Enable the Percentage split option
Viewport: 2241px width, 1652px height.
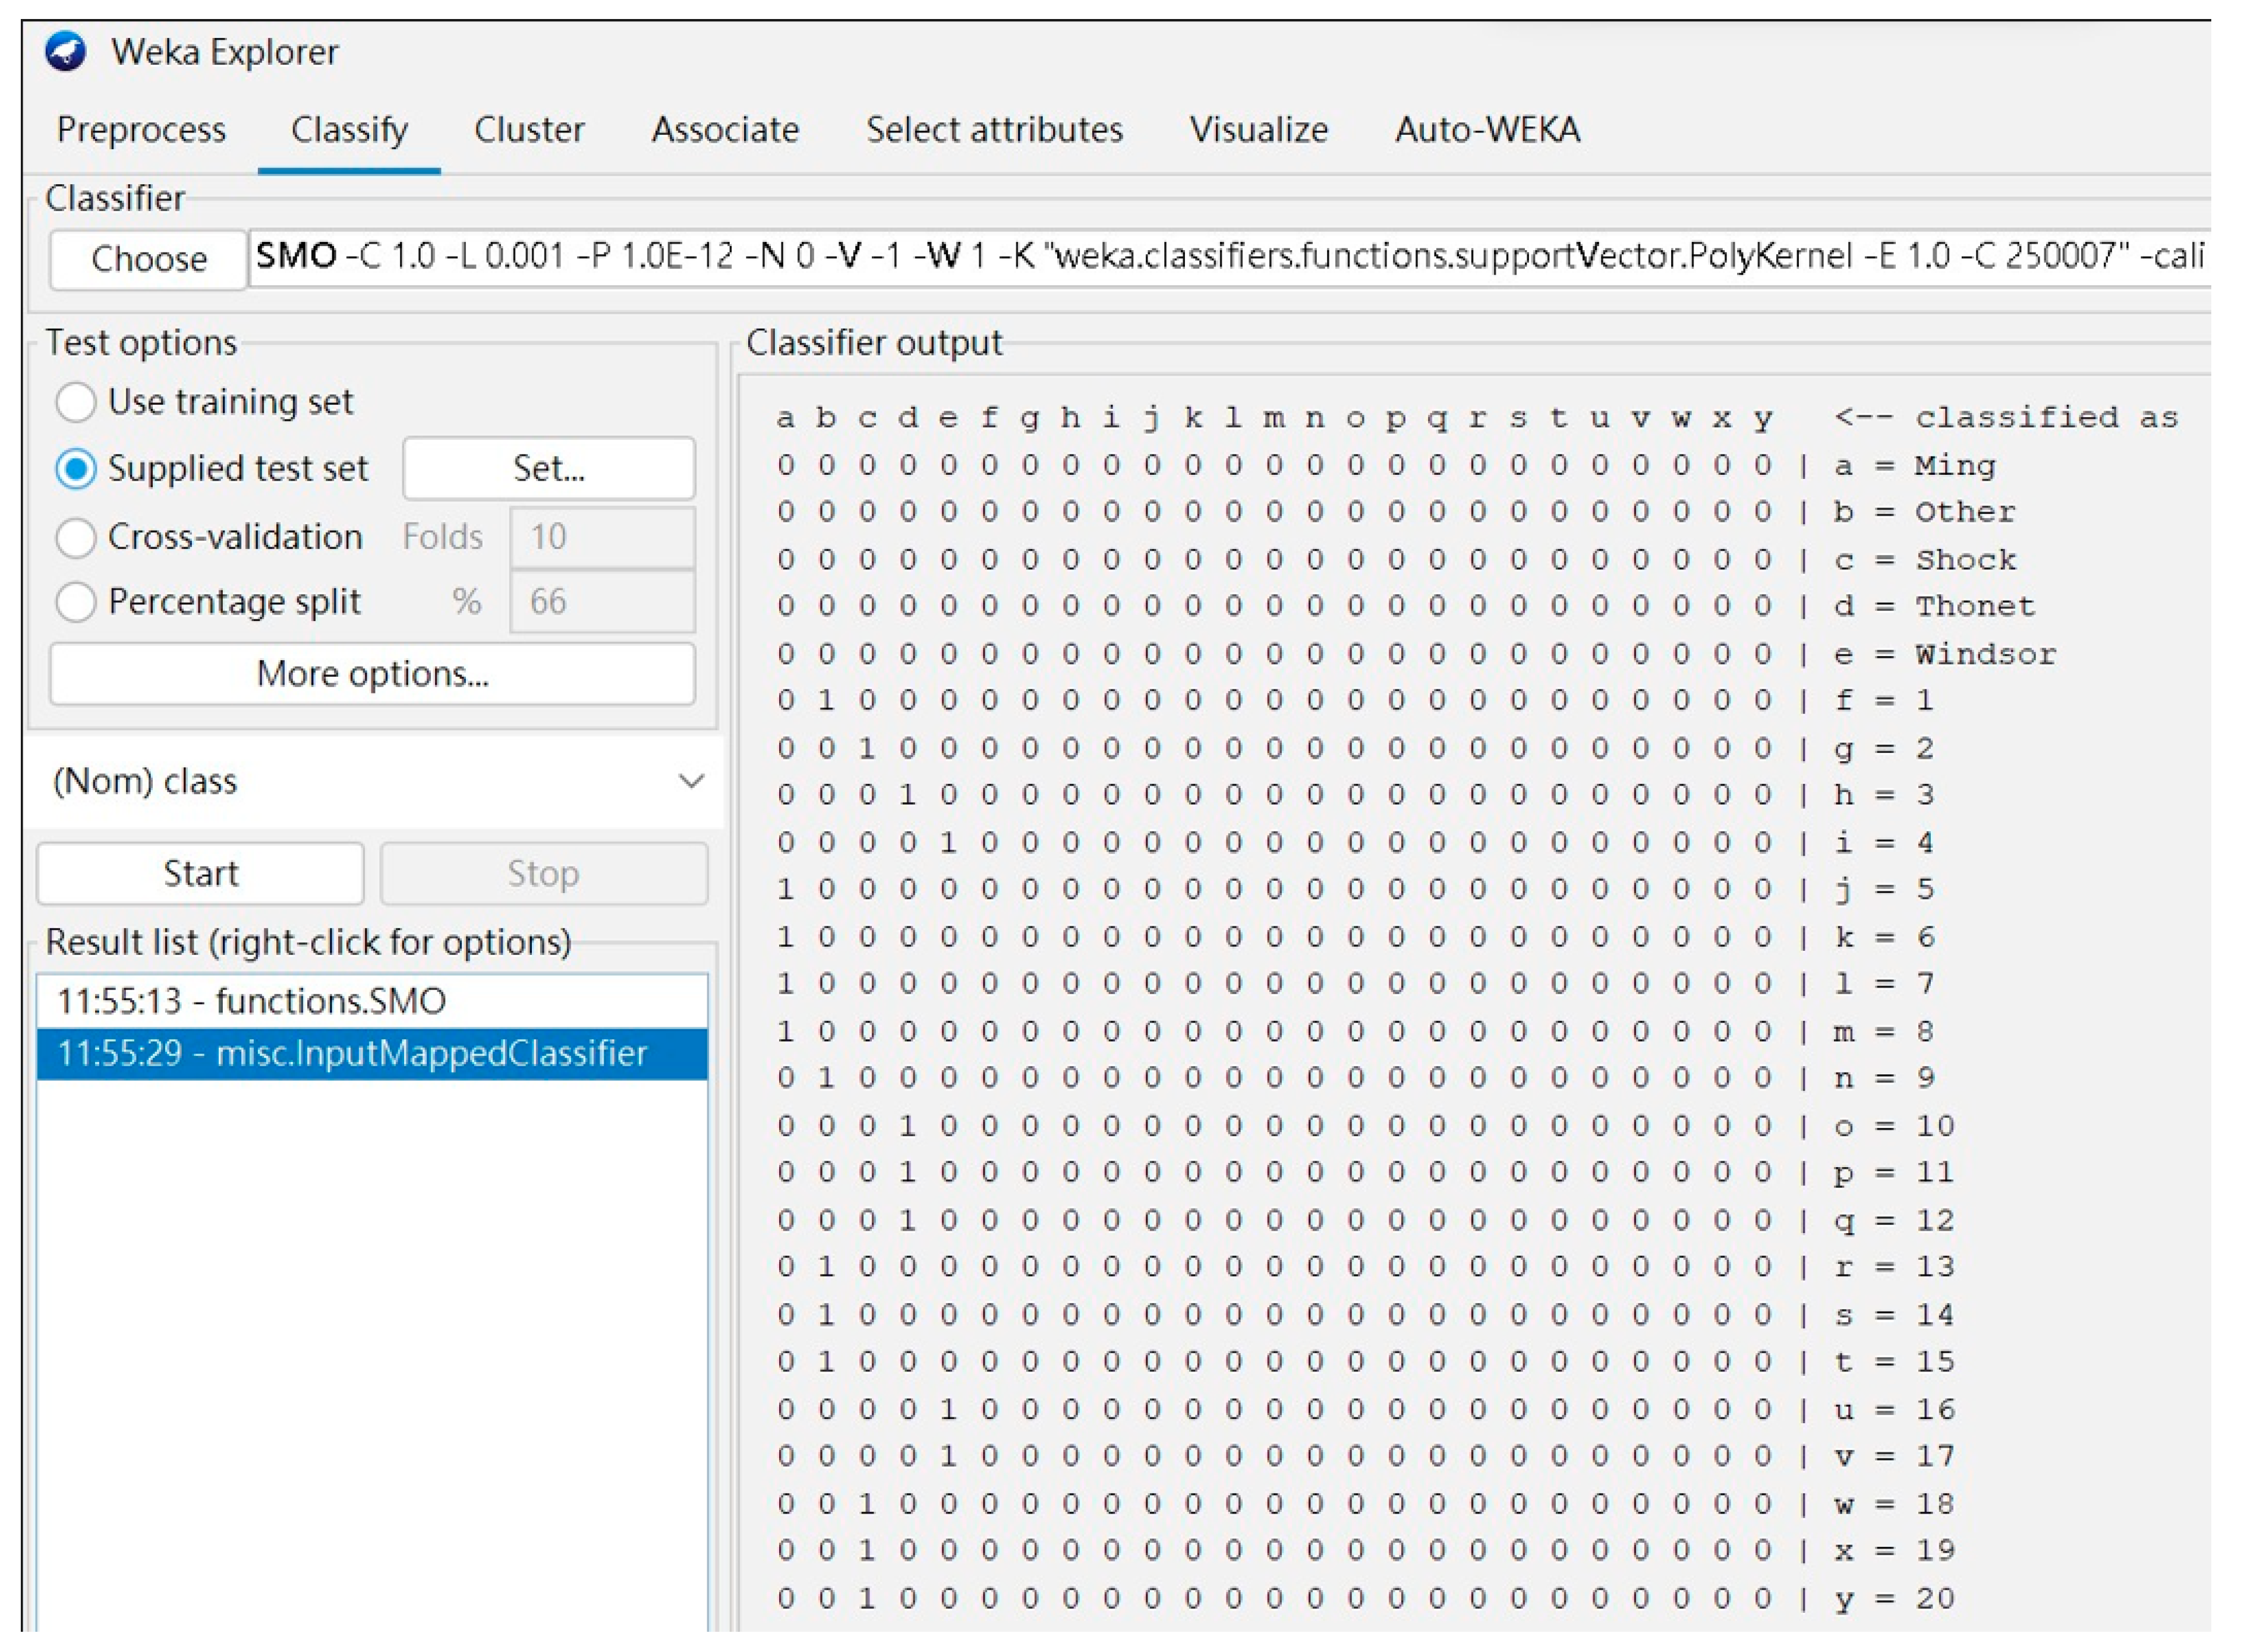76,602
